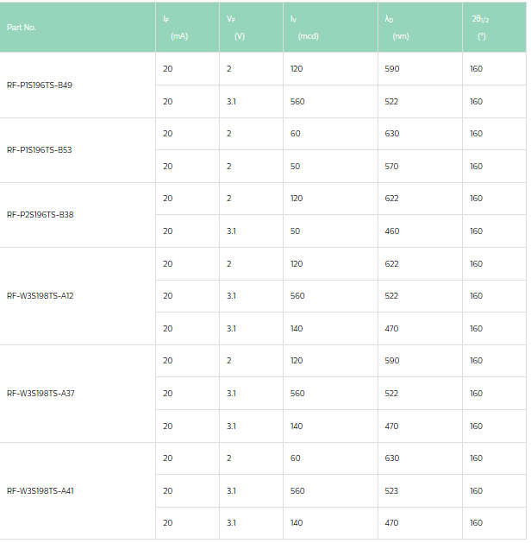The height and width of the screenshot is (543, 531).
Task: Select the RF-W3S198TS-A41 part row label
Action: click(41, 490)
